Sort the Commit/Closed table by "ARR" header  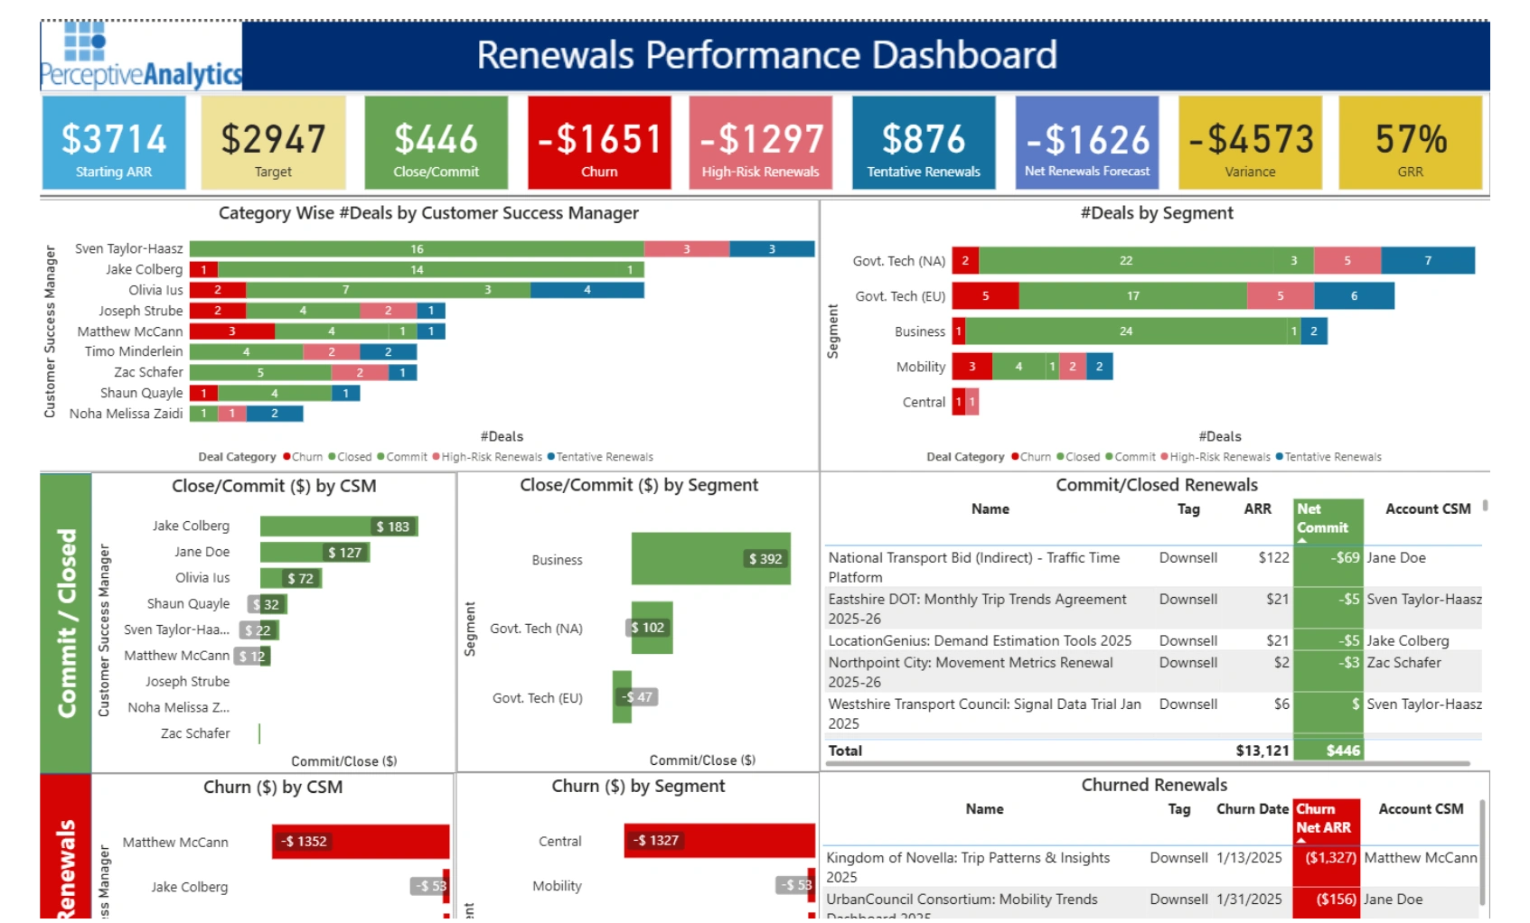[1257, 508]
